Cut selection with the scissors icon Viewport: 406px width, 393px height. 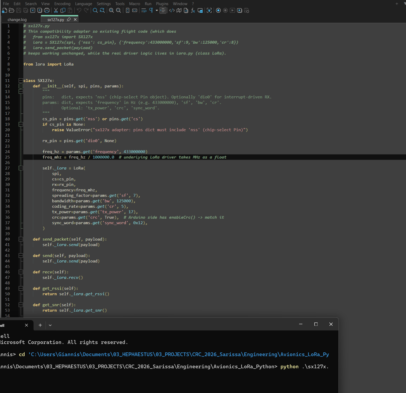pyautogui.click(x=56, y=10)
